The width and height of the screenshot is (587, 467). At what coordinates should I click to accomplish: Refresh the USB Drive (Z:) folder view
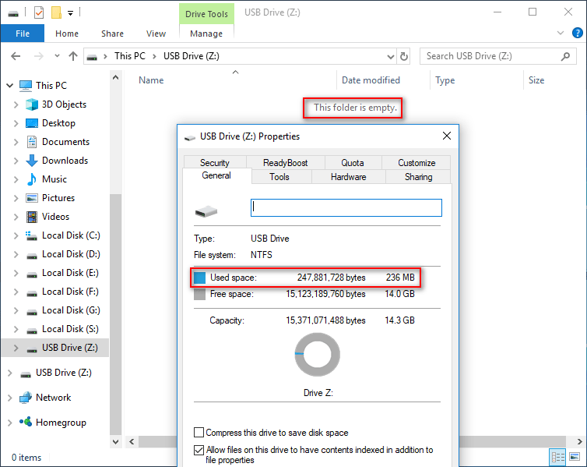coord(404,57)
